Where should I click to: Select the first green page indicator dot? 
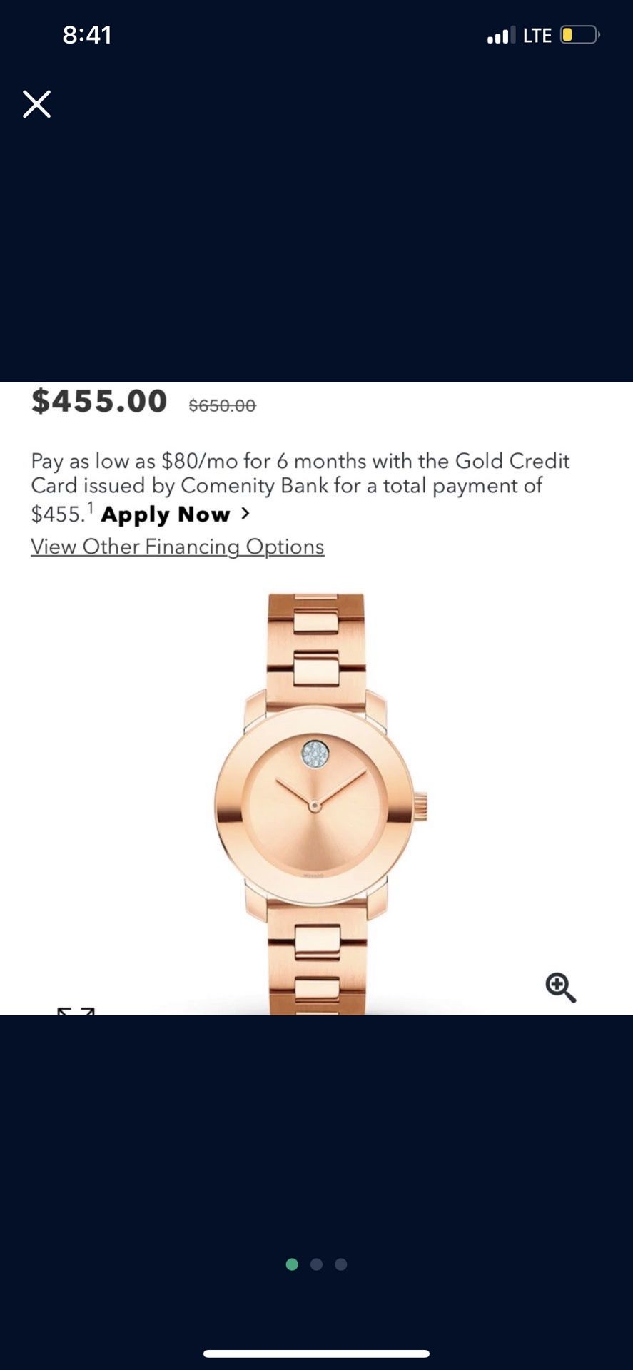(292, 1264)
